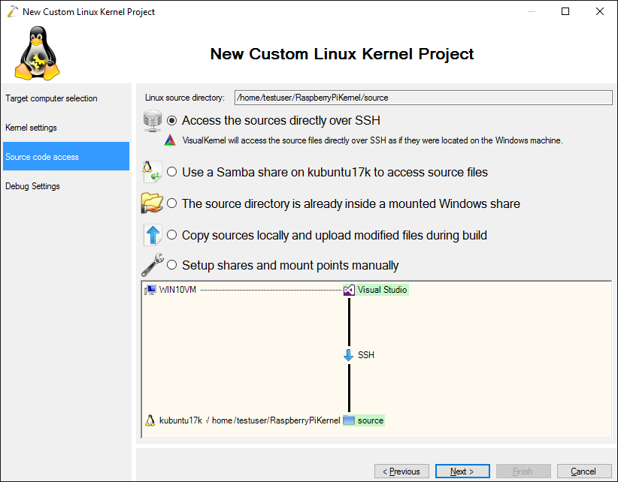Image resolution: width=618 pixels, height=482 pixels.
Task: Click the blue upload arrow icon
Action: click(153, 235)
